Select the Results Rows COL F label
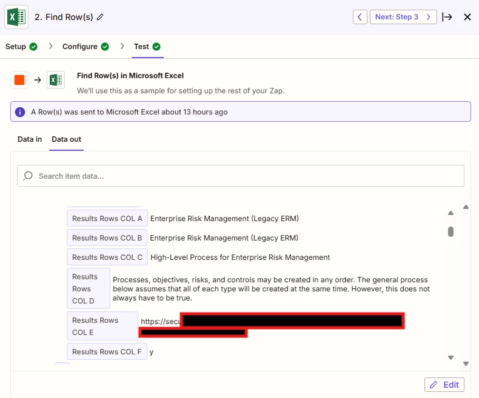The height and width of the screenshot is (398, 479). click(107, 351)
